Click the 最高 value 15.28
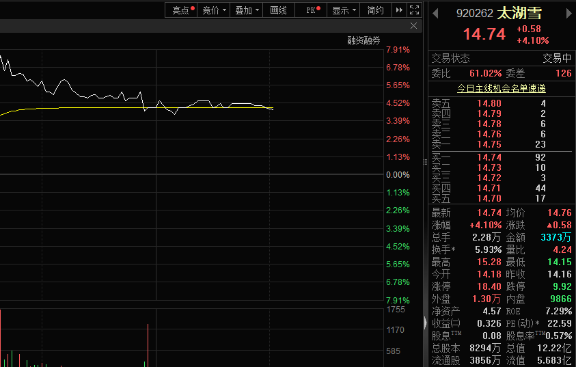Screen dimensions: 576x367 489,262
